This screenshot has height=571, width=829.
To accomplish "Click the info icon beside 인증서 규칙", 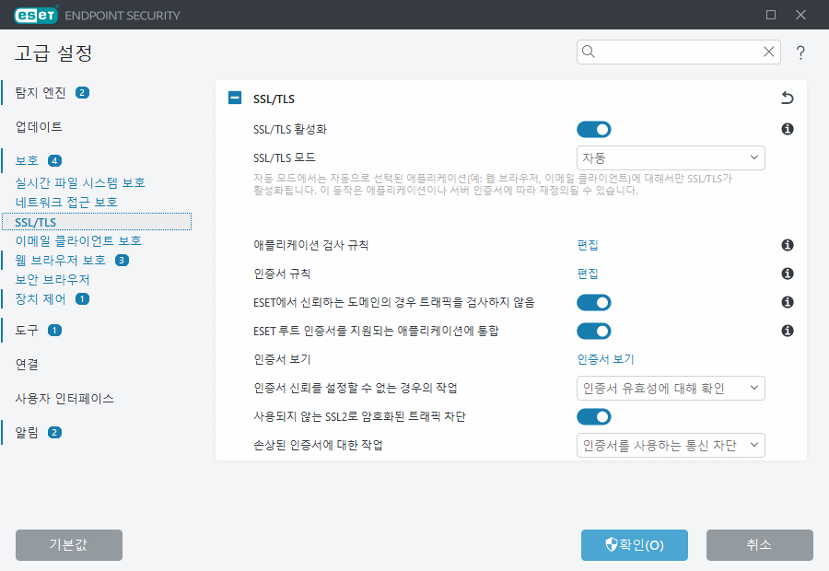I will 787,274.
